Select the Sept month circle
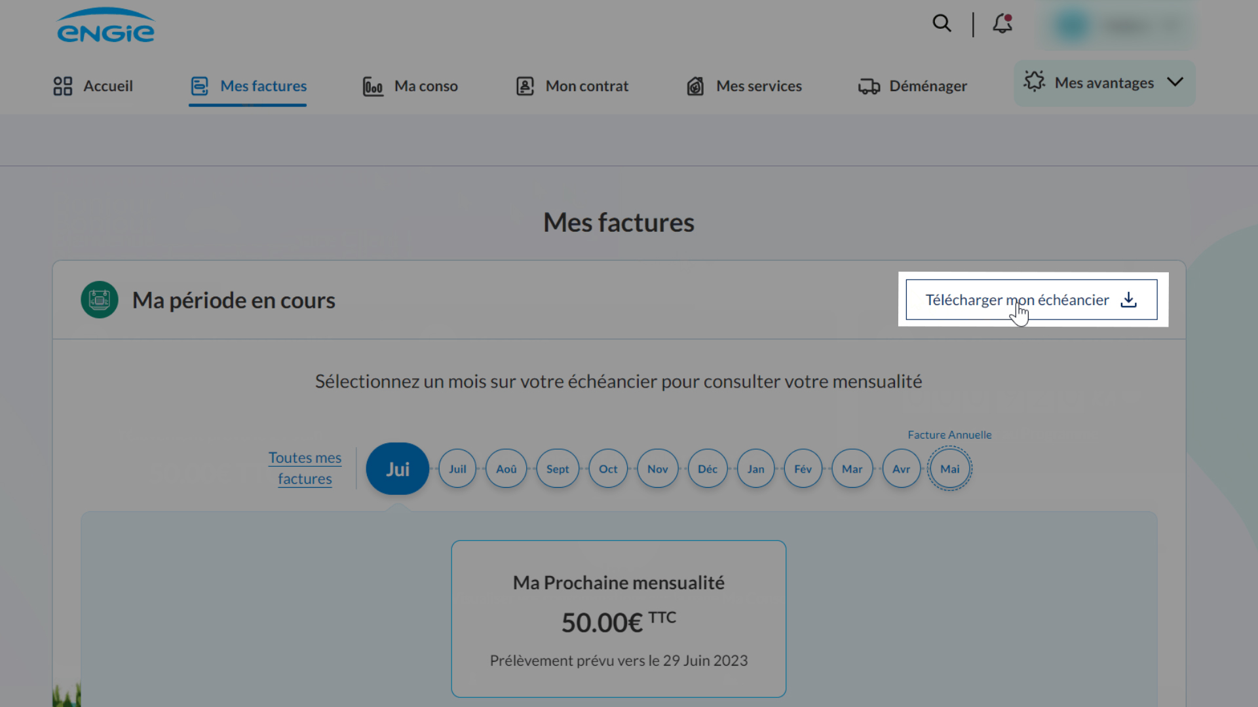 pos(558,469)
